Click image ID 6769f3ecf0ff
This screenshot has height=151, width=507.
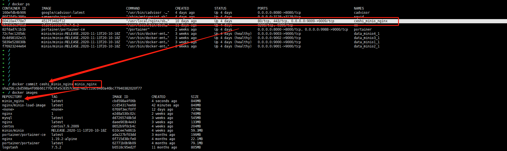coord(124,109)
